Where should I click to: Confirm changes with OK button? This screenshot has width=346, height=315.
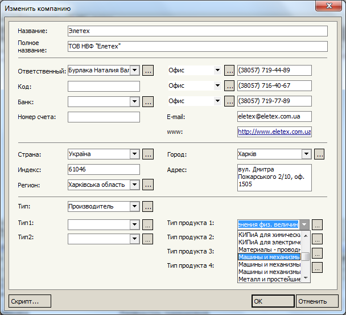[x=273, y=301]
